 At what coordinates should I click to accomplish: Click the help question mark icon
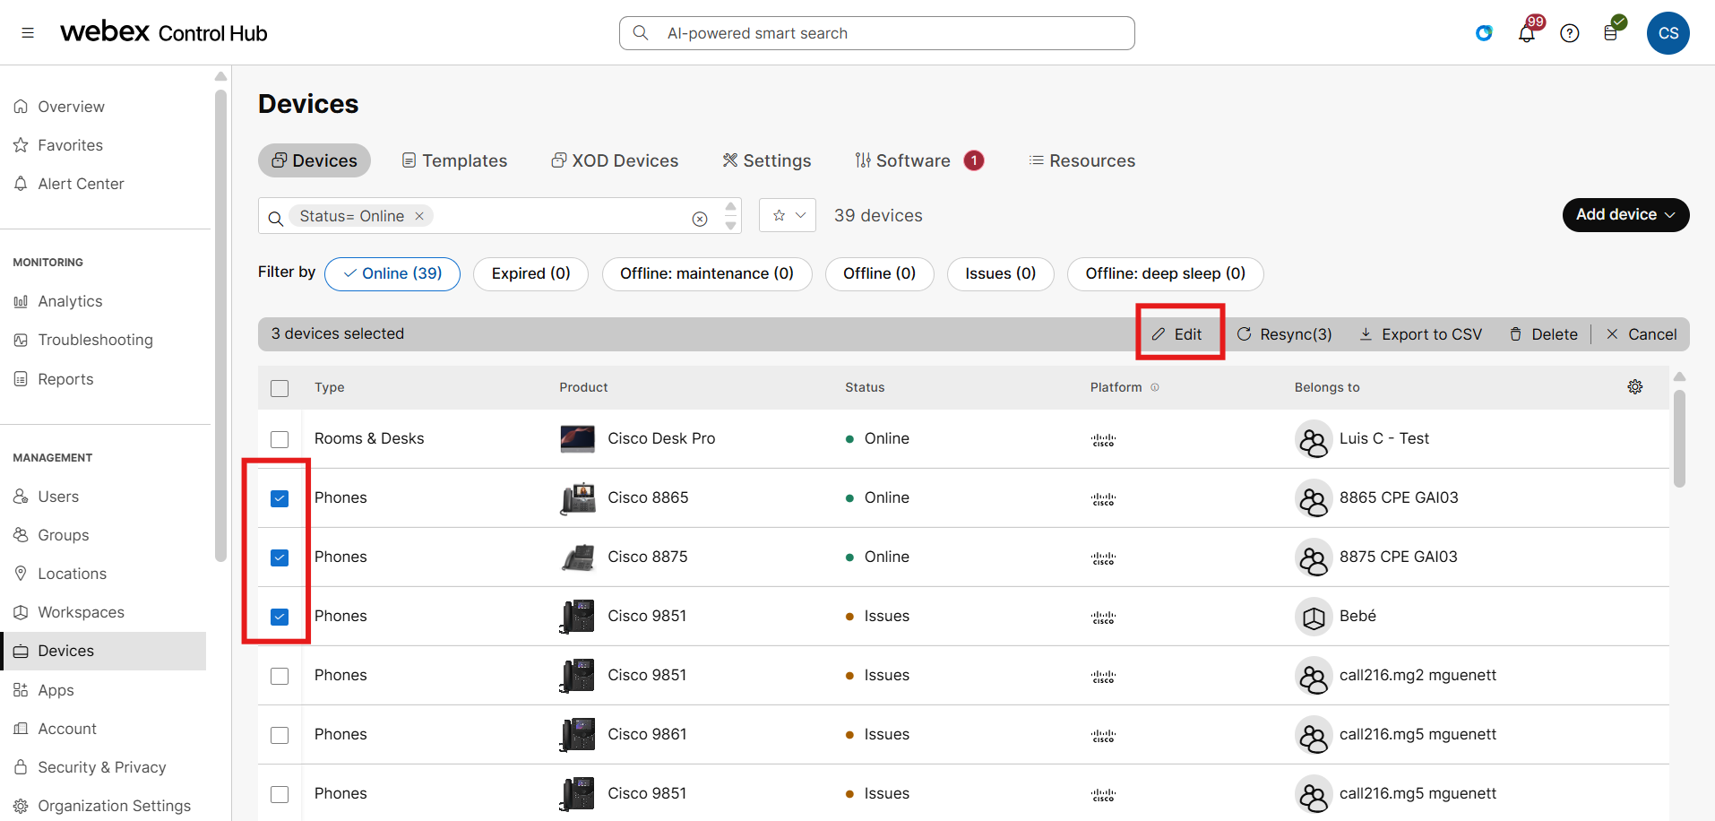pos(1569,33)
